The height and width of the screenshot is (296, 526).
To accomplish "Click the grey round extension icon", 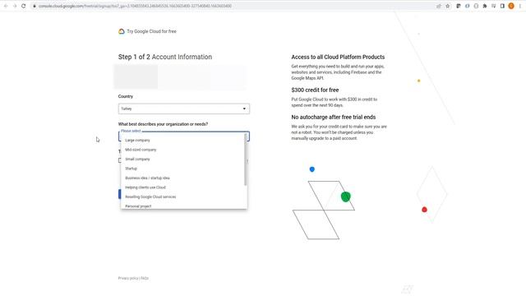I will [476, 6].
